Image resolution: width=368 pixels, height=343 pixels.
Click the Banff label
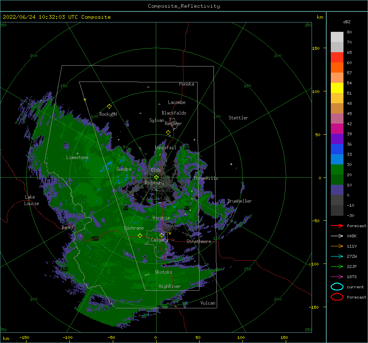[x=67, y=227]
